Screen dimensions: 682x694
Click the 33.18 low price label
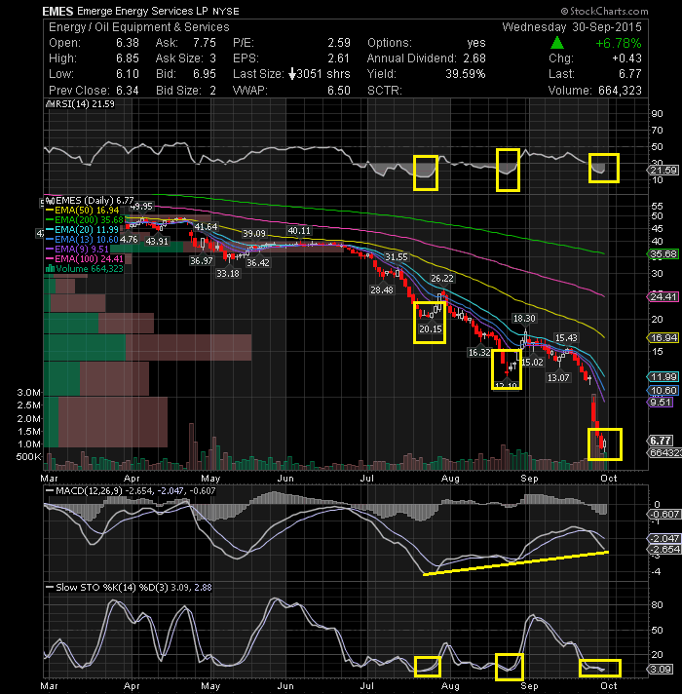[228, 274]
